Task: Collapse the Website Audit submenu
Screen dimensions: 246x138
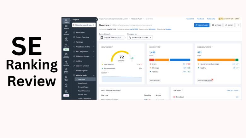Action: tap(94, 75)
